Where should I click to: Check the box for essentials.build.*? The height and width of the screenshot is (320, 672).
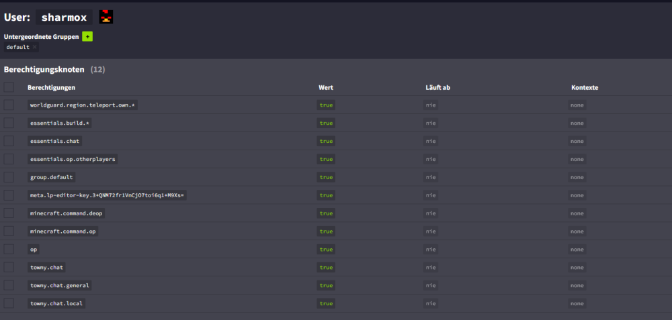tap(9, 123)
